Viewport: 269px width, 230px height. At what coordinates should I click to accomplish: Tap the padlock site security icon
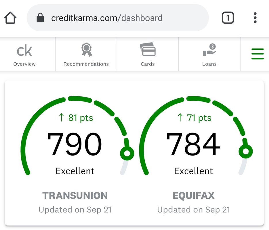[40, 18]
